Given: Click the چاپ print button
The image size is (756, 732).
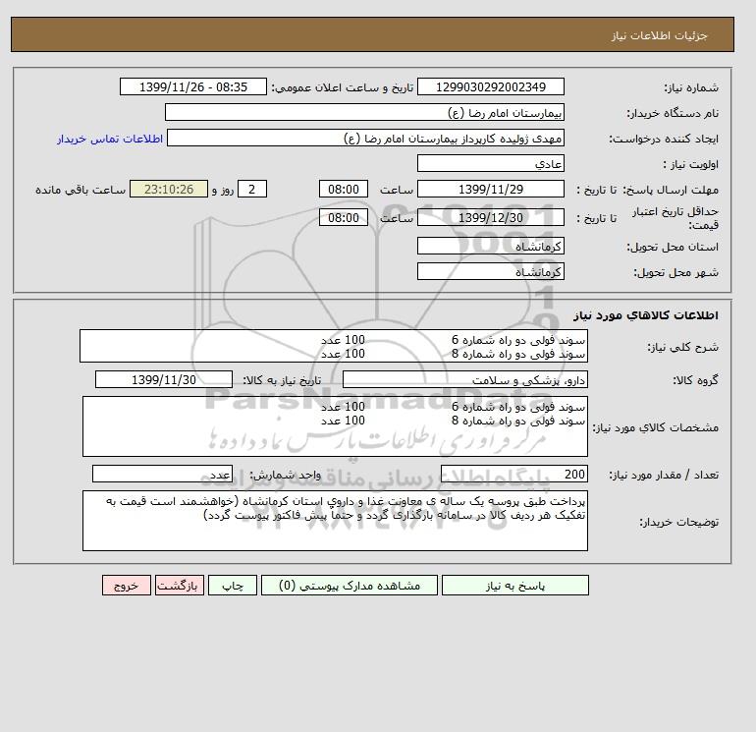Looking at the screenshot, I should coord(233,585).
